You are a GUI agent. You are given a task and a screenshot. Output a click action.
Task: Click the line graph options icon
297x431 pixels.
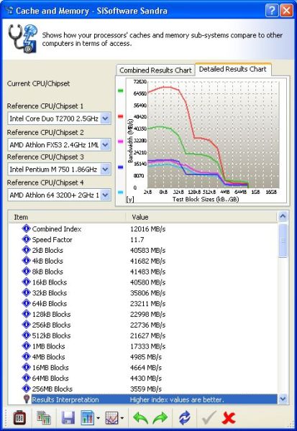click(111, 418)
